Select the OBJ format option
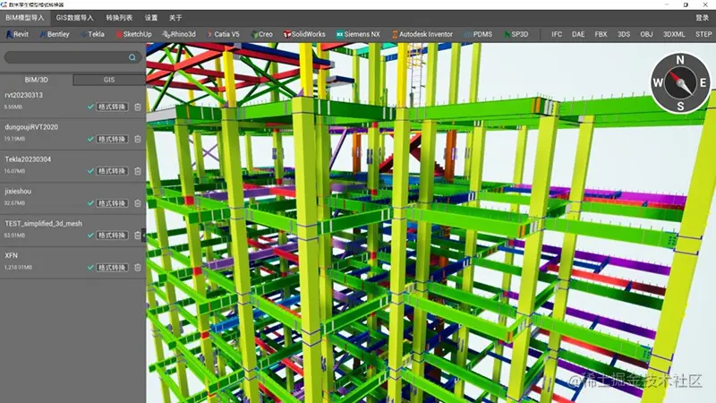The height and width of the screenshot is (403, 716). coord(646,34)
